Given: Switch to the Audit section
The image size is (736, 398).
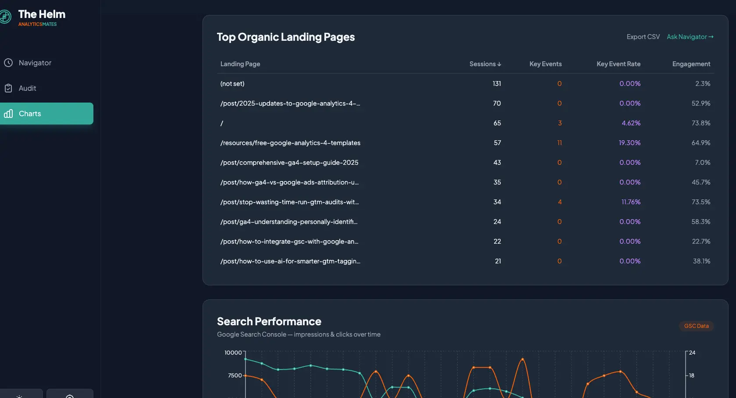Looking at the screenshot, I should [x=28, y=88].
